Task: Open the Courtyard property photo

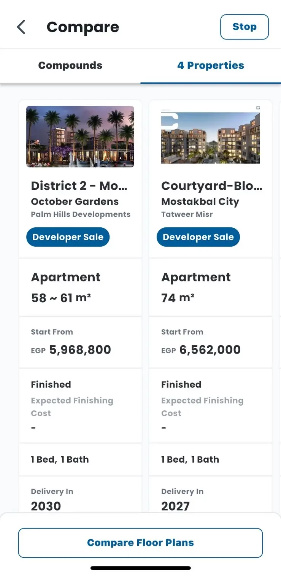Action: click(x=211, y=137)
